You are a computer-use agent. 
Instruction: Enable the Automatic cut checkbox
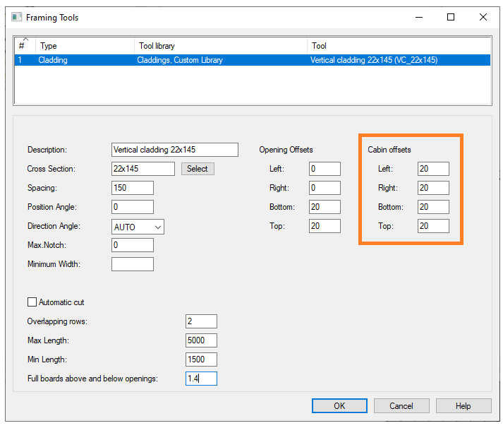(32, 302)
